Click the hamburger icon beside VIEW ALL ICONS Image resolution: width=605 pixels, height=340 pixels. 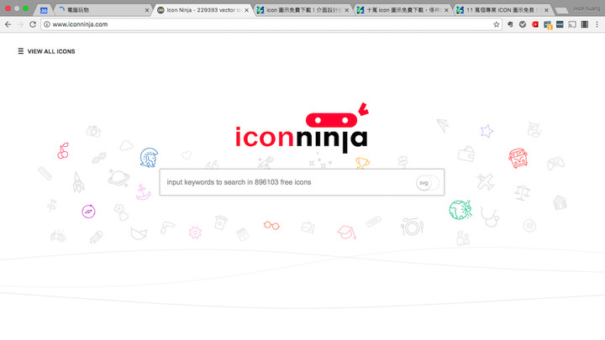point(20,51)
